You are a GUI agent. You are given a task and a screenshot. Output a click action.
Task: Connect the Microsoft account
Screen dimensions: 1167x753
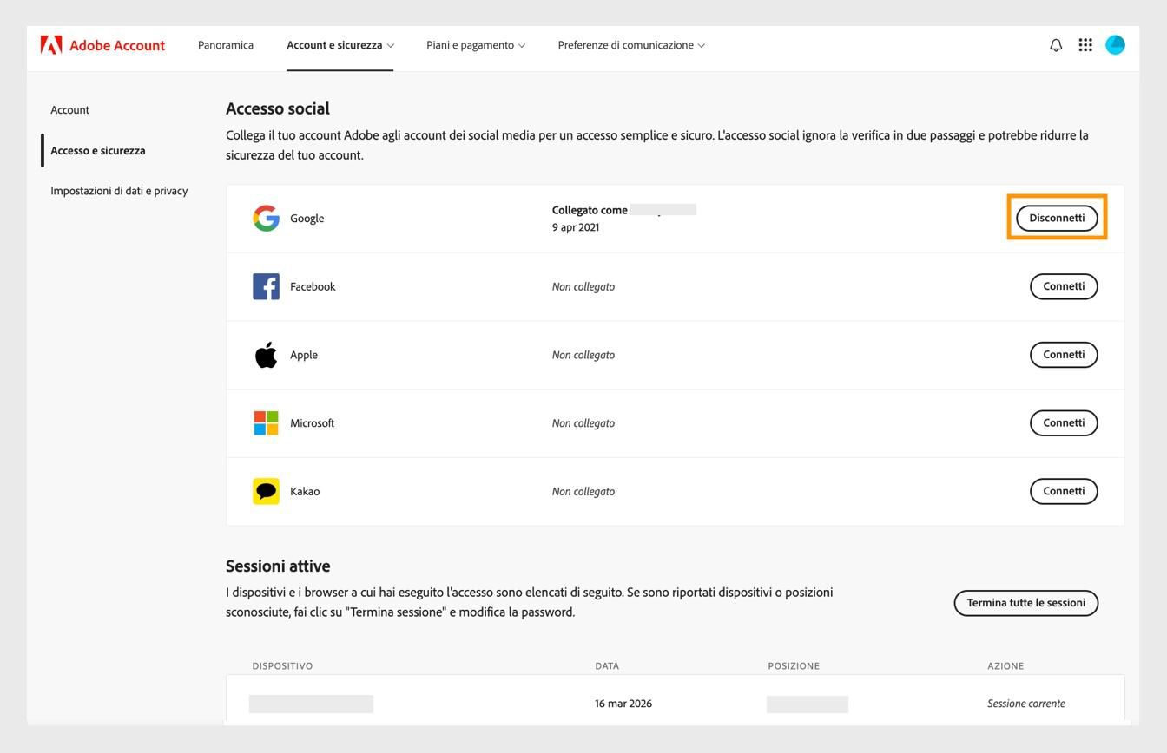click(1064, 422)
